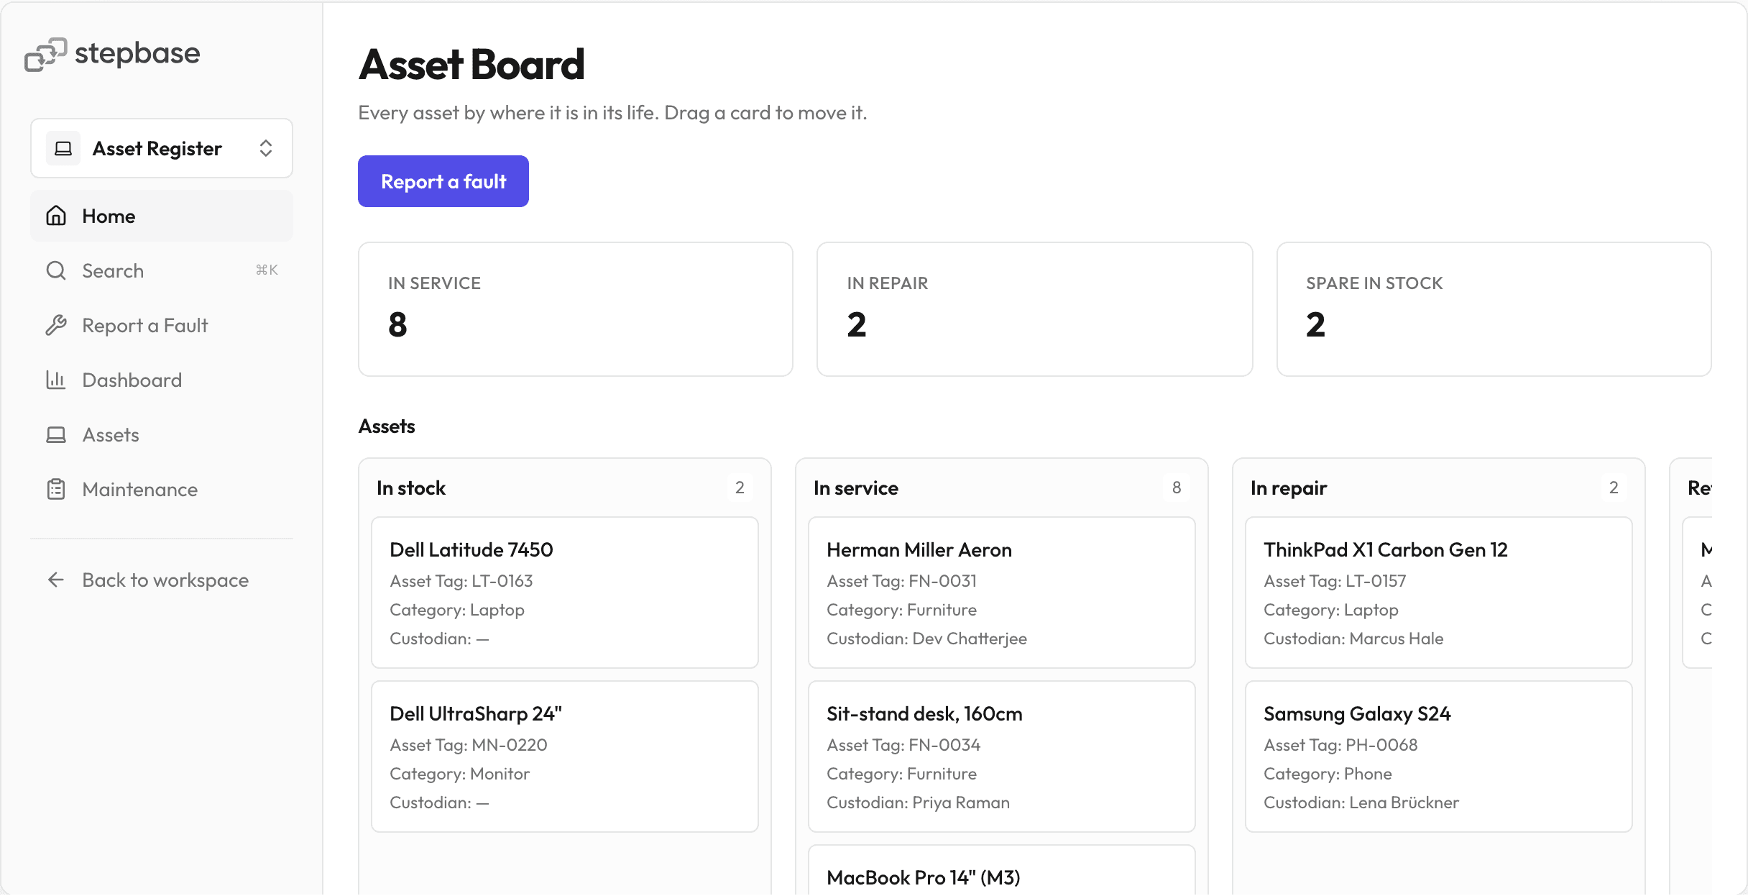Open Search from sidebar menu

coord(162,270)
